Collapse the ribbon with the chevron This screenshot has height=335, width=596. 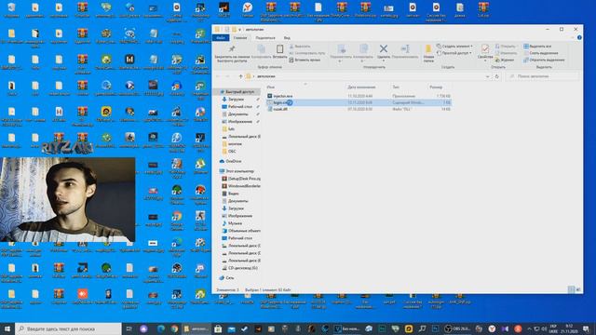click(x=573, y=37)
